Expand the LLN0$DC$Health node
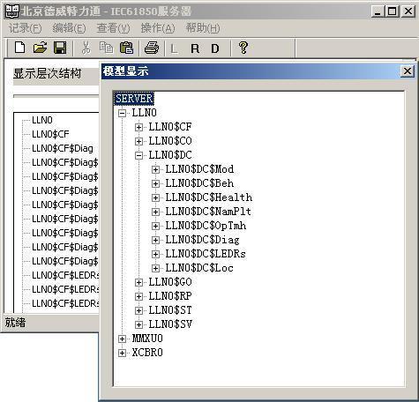Image resolution: width=419 pixels, height=402 pixels. 155,197
